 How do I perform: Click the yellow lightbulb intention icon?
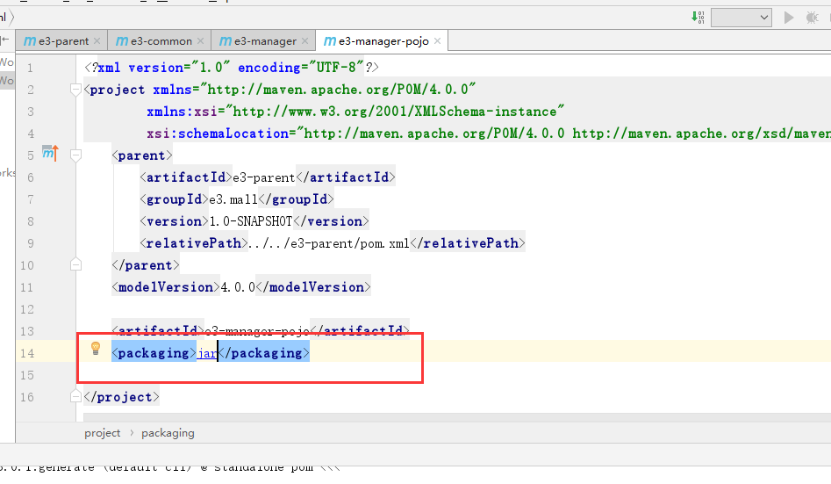point(96,348)
